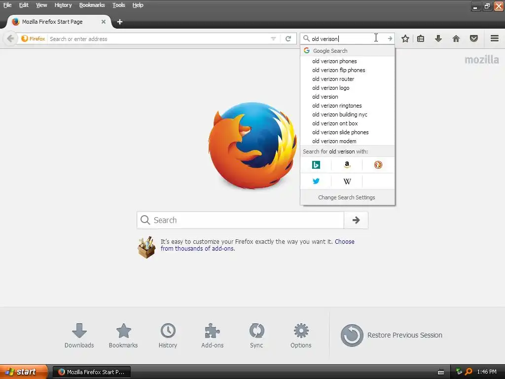
Task: Open the File menu
Action: tap(7, 5)
